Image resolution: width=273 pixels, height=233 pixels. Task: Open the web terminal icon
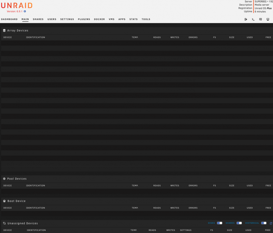(253, 19)
